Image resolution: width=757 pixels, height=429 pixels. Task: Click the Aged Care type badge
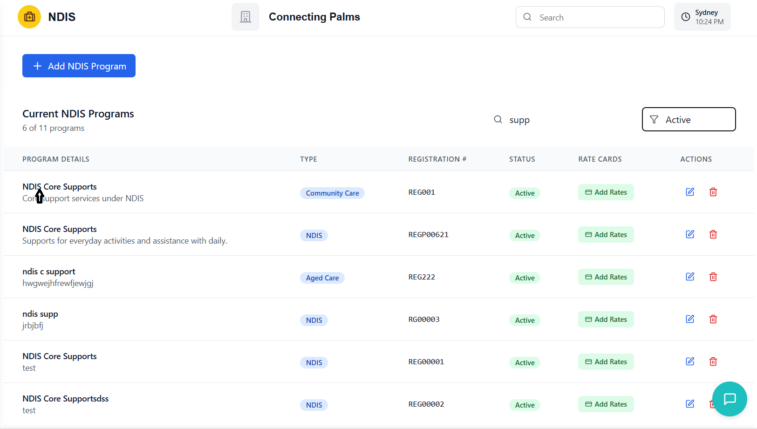tap(322, 278)
